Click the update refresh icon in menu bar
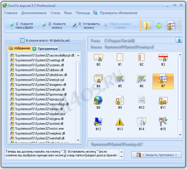 [x=95, y=13]
